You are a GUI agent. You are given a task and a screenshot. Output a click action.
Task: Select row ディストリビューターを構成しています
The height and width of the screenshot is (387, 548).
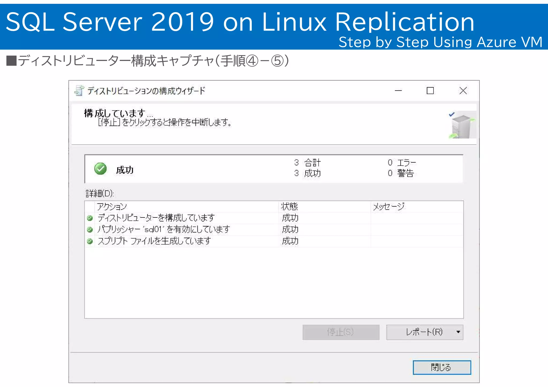[x=274, y=218]
